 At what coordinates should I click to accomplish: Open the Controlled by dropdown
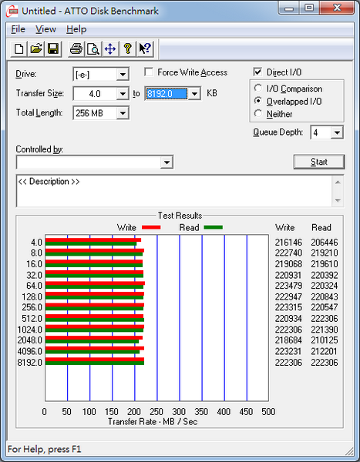(x=167, y=162)
